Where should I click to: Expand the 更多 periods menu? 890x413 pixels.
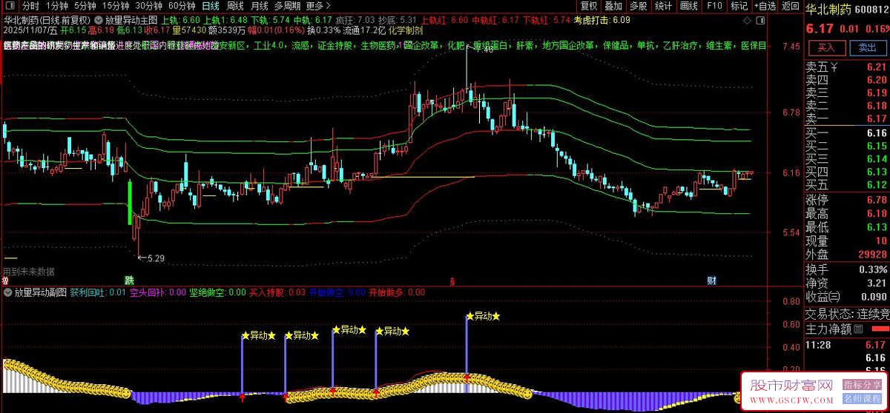318,6
